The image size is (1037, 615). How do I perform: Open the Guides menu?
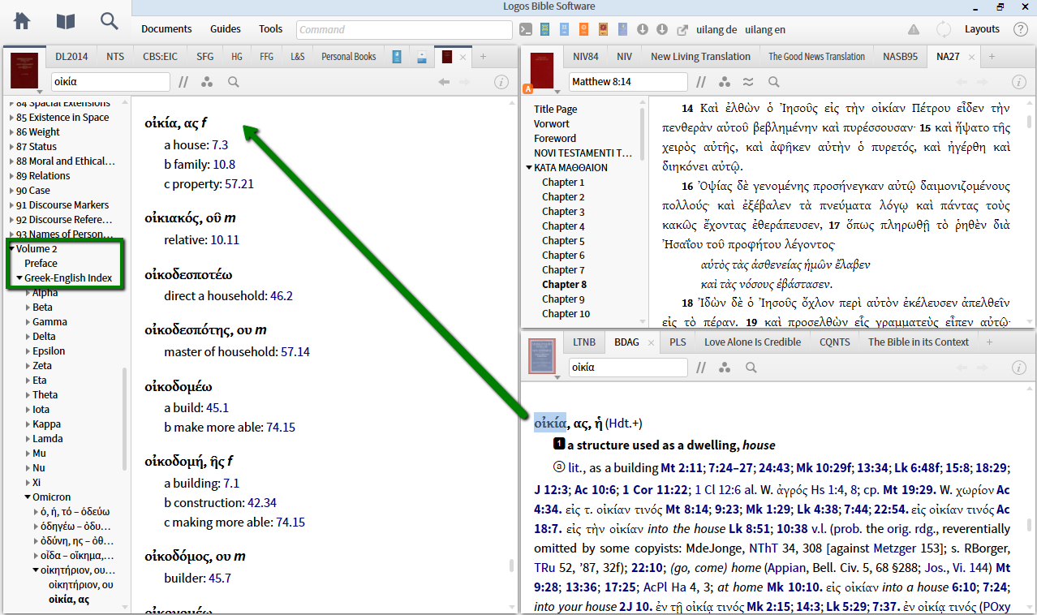coord(226,29)
